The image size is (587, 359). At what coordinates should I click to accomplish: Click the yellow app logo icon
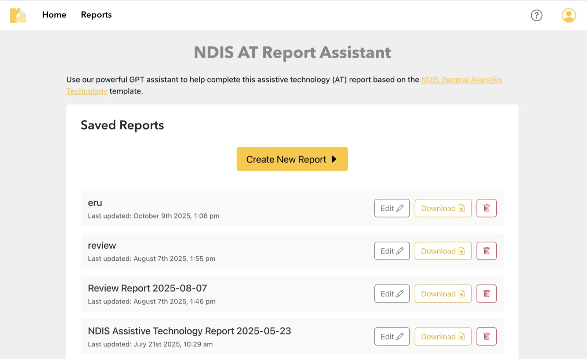coord(18,15)
